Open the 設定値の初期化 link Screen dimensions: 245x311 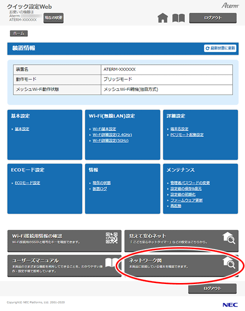click(x=183, y=194)
